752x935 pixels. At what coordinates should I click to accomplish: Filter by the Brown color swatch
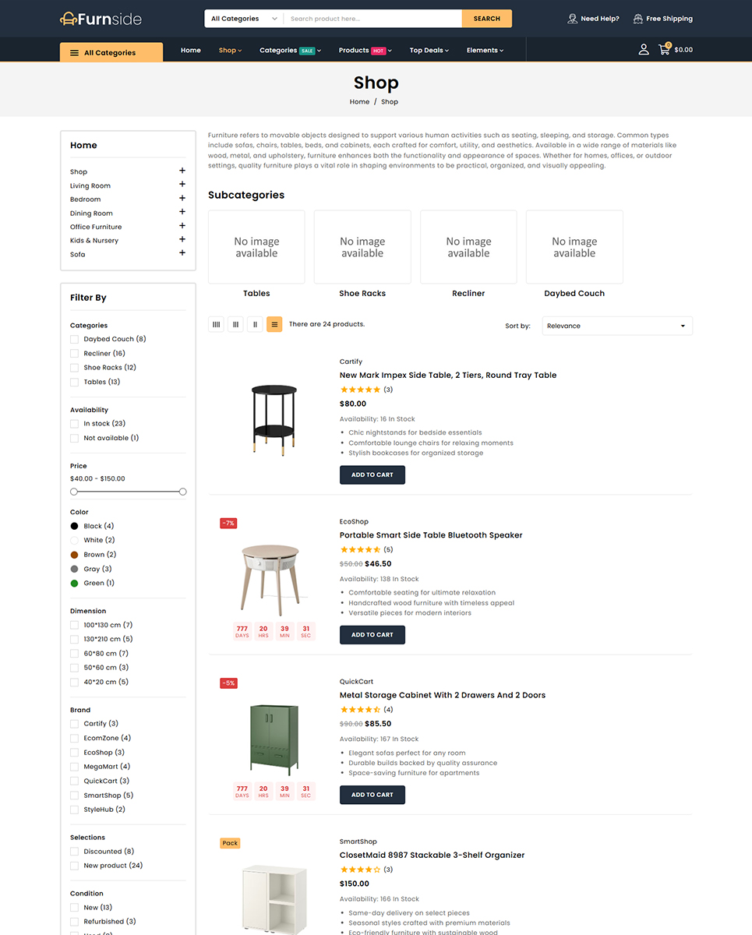click(x=75, y=555)
